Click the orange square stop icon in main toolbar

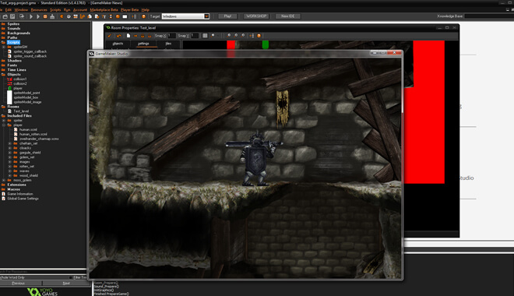(x=45, y=16)
